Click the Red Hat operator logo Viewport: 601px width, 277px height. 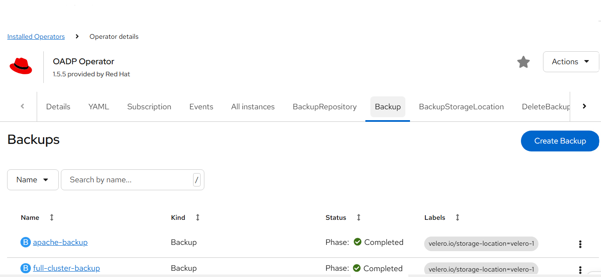click(21, 67)
